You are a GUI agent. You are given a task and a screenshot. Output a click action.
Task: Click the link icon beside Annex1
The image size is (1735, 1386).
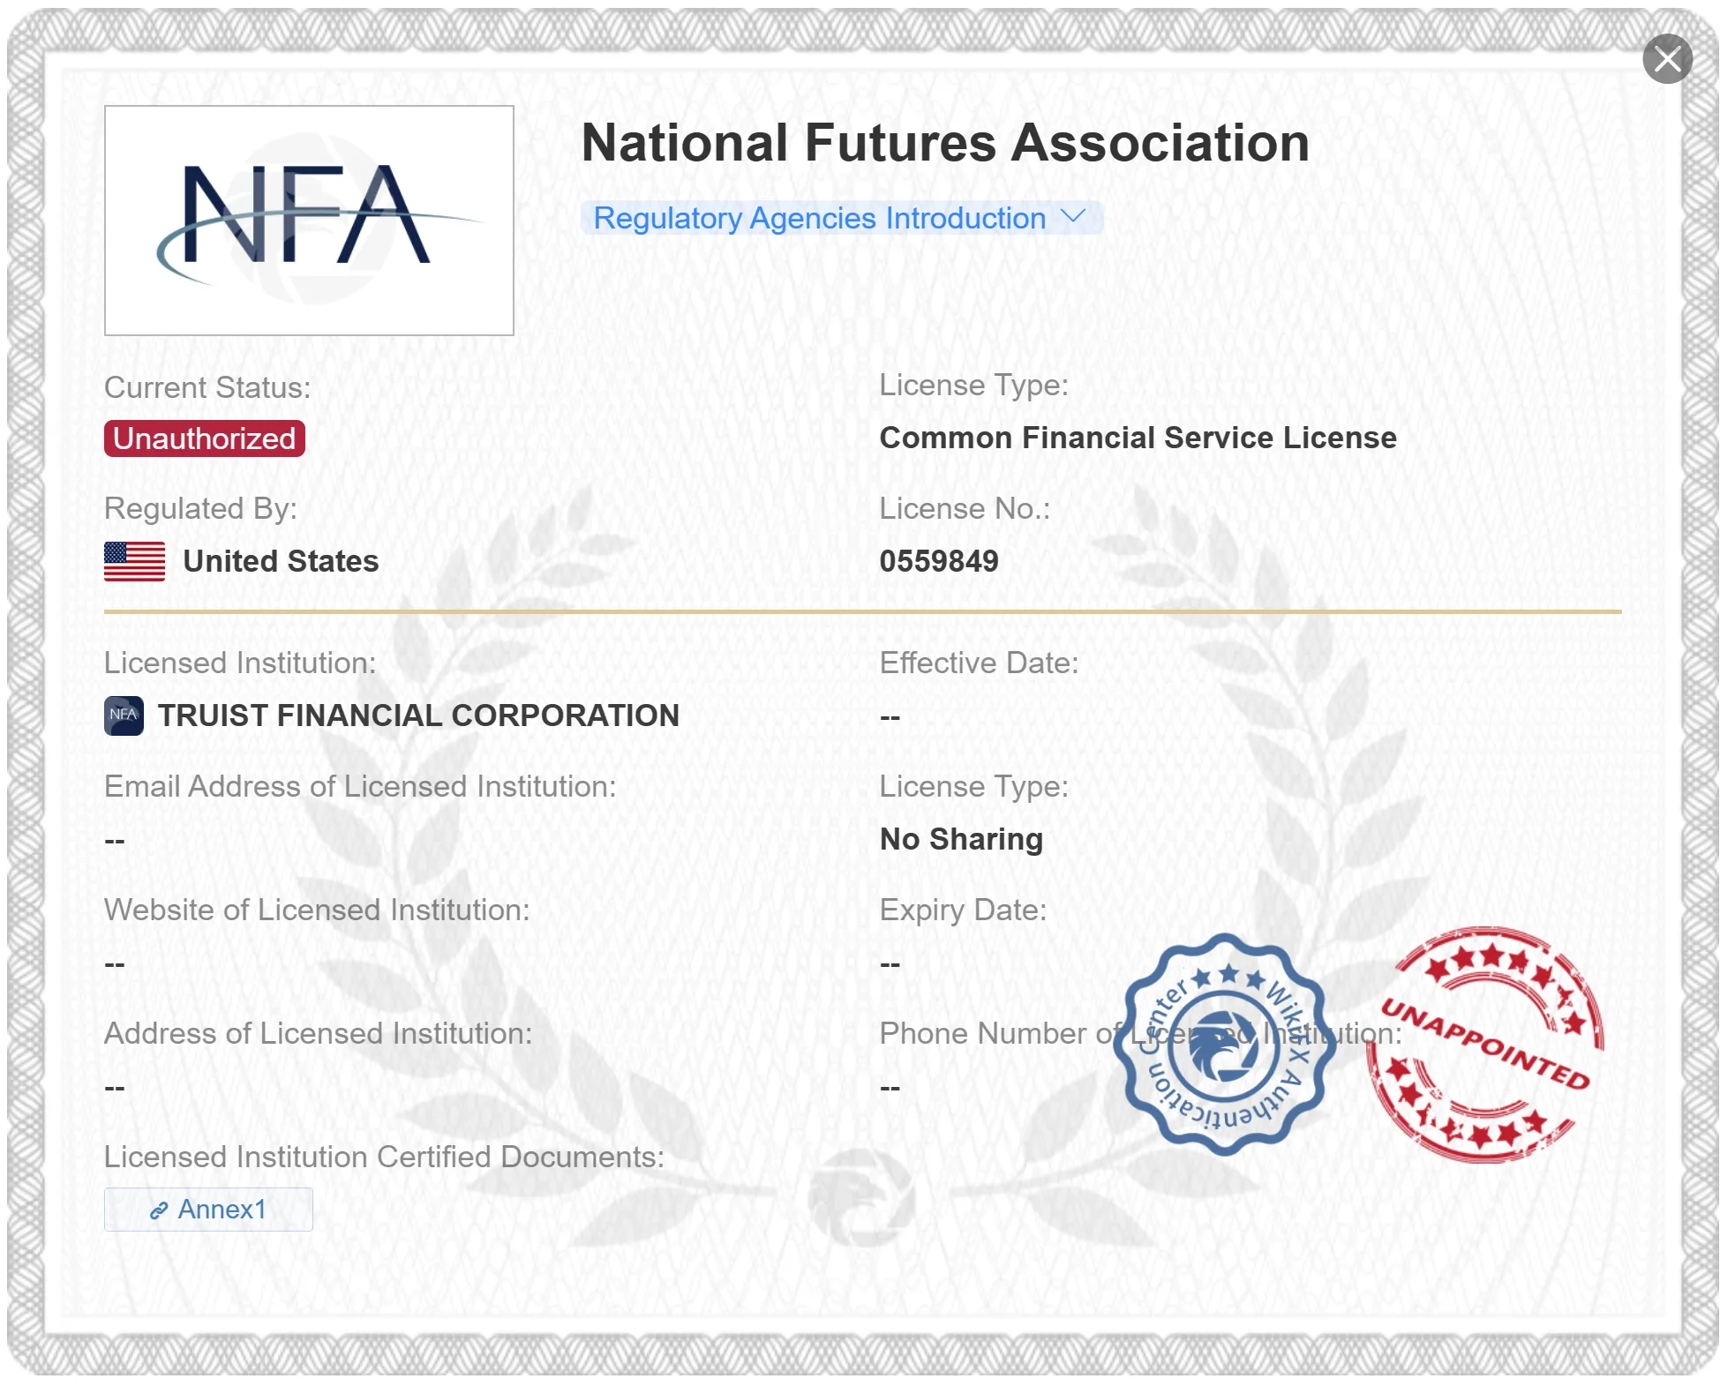point(159,1210)
